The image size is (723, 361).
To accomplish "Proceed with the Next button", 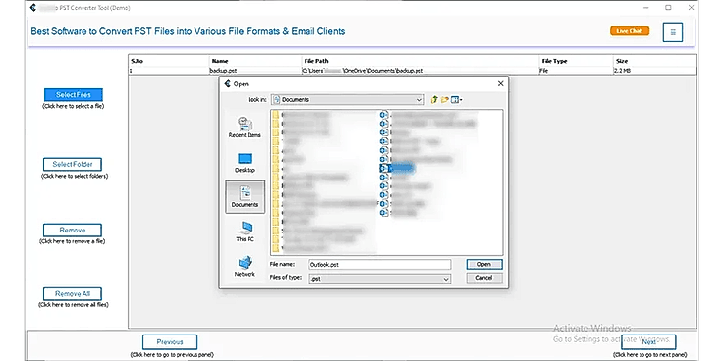I will tap(648, 342).
